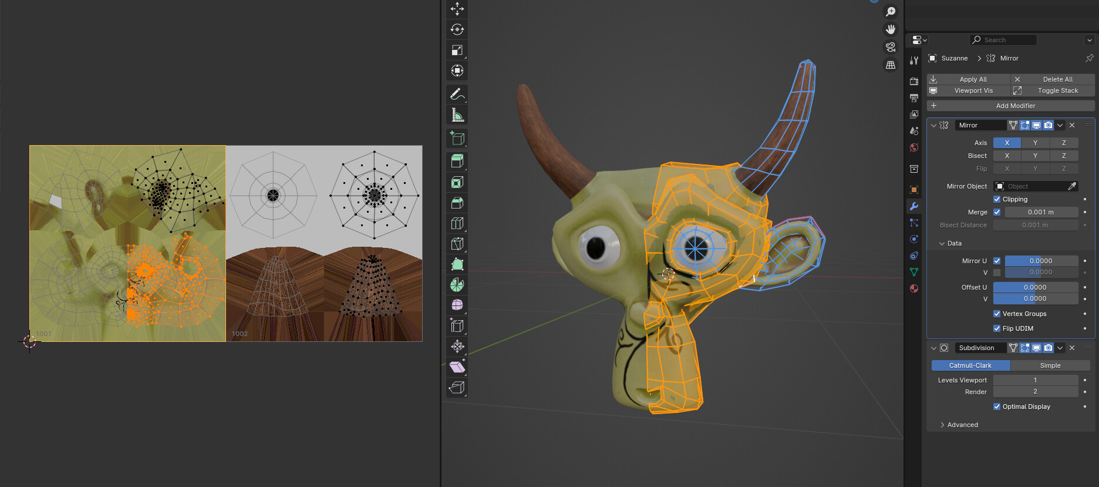Toggle the Optimal Display checkbox
The image size is (1099, 487).
pos(997,407)
